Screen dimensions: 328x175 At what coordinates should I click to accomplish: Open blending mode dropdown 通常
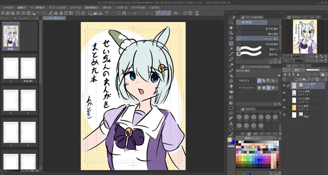pyautogui.click(x=298, y=70)
